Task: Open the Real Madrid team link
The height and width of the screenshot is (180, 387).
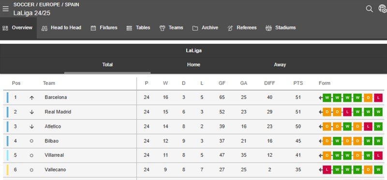Action: pos(58,112)
